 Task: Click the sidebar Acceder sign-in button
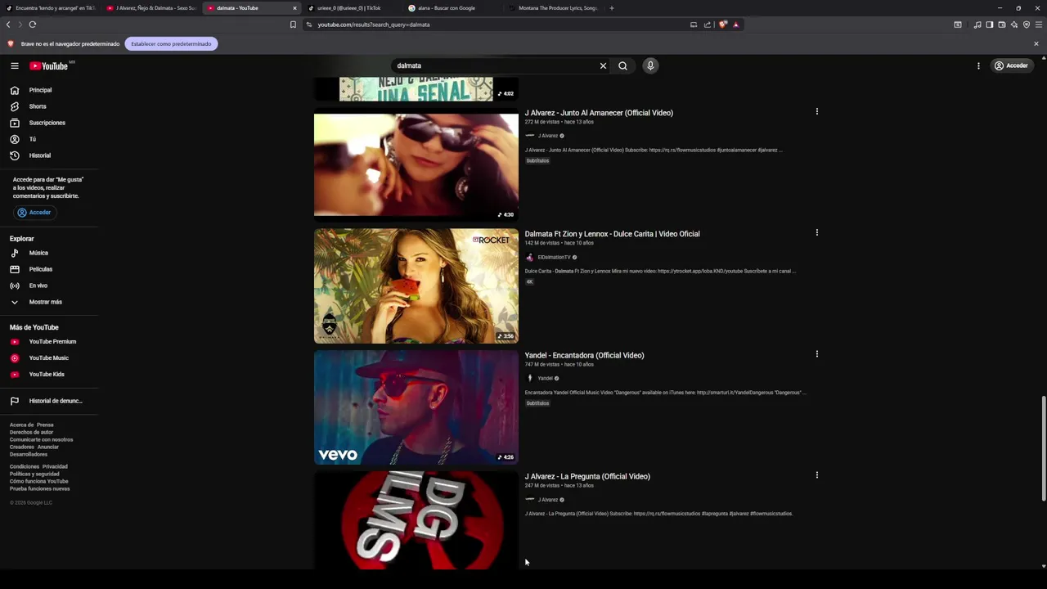tap(34, 213)
